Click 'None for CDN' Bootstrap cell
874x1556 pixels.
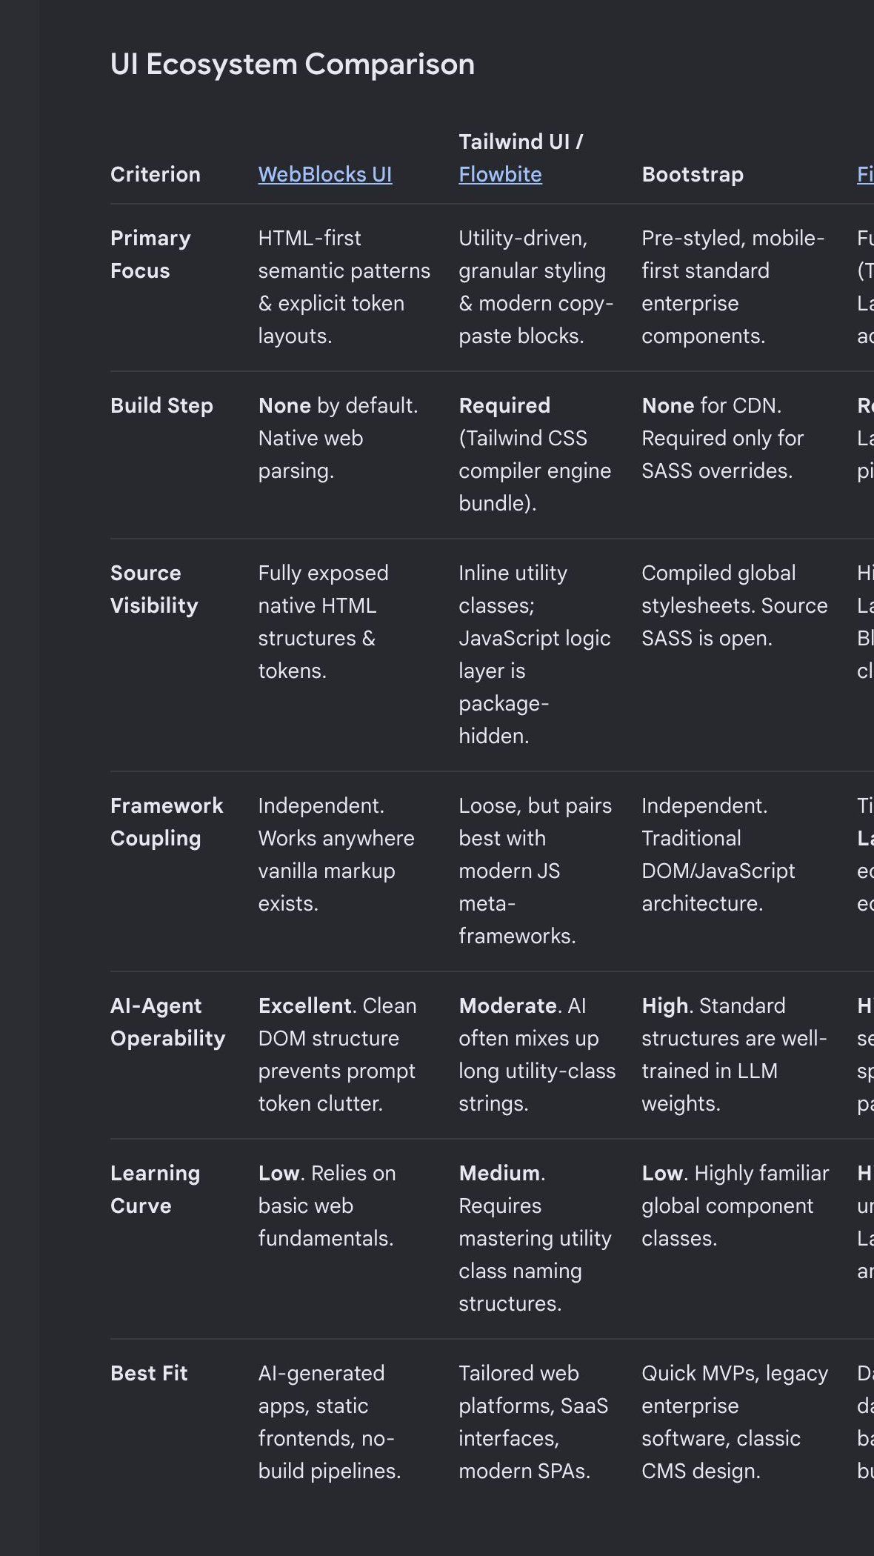click(x=723, y=438)
